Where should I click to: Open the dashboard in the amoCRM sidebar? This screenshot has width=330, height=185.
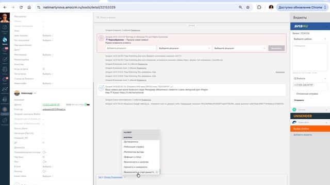pyautogui.click(x=5, y=29)
